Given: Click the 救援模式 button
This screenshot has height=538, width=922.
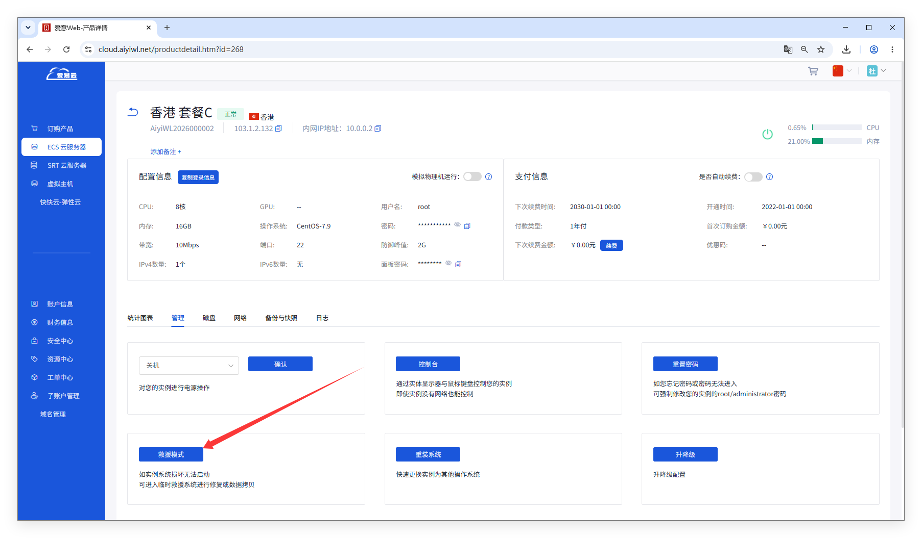Looking at the screenshot, I should point(171,454).
